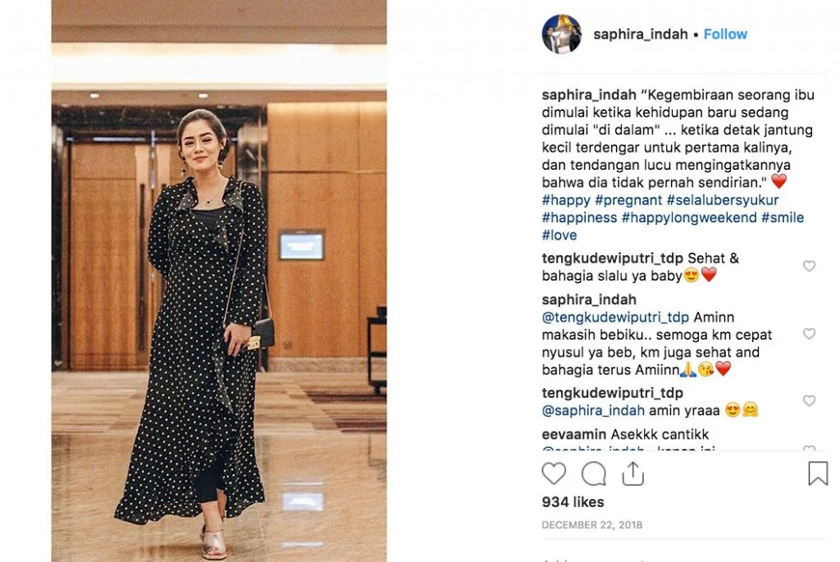This screenshot has width=840, height=562.
Task: Open the #love hashtag
Action: pos(559,235)
